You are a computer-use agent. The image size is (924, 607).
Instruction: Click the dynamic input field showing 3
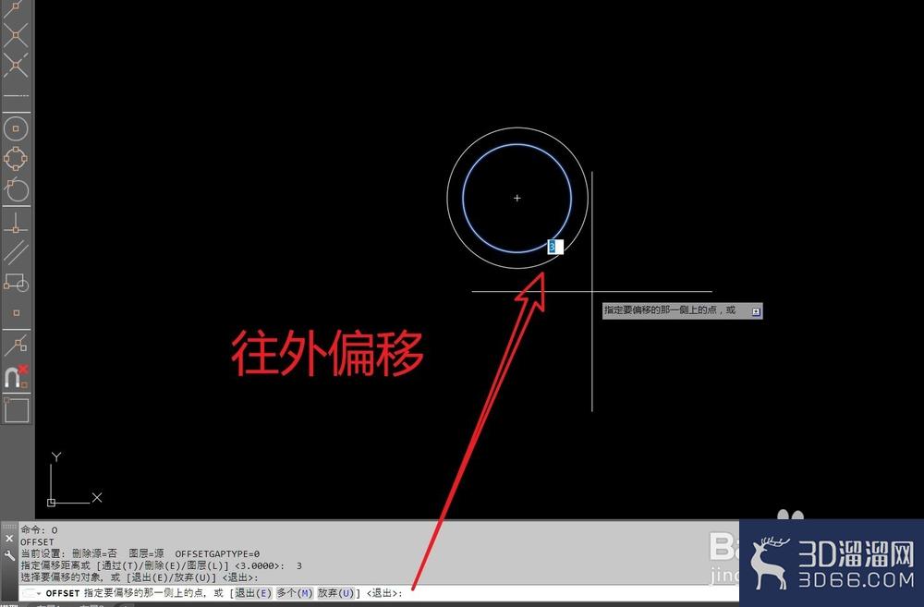(x=555, y=247)
